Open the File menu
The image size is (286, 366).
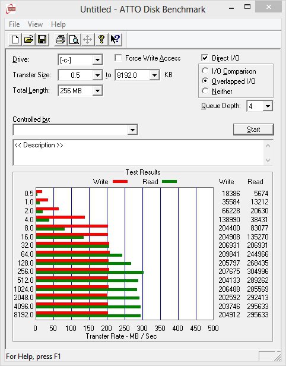tap(14, 24)
